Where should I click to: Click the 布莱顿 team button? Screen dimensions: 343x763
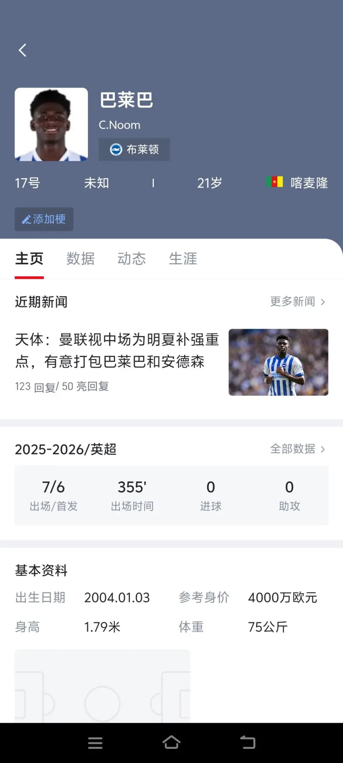135,149
